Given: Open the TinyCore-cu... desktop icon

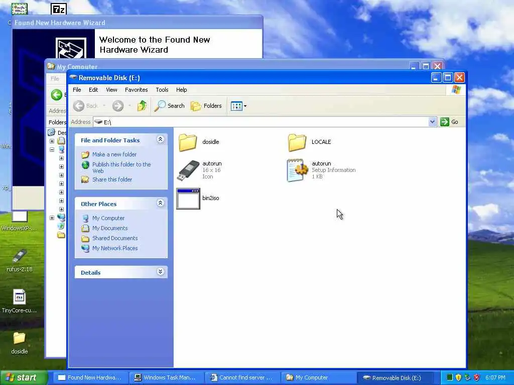Looking at the screenshot, I should pyautogui.click(x=20, y=301).
